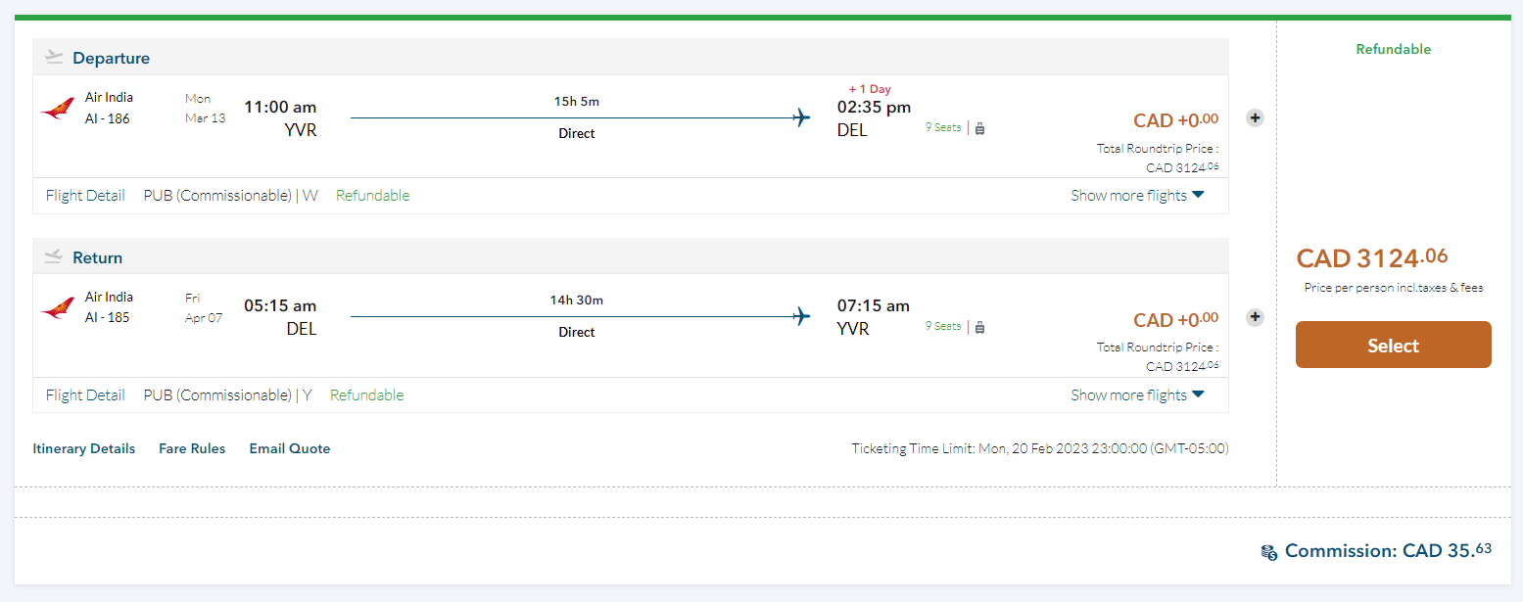Click the Refundable label on return row
Image resolution: width=1523 pixels, height=602 pixels.
coord(366,395)
